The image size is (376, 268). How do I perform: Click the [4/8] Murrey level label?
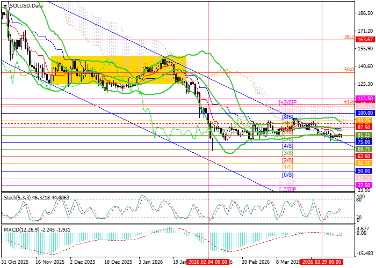pos(287,146)
